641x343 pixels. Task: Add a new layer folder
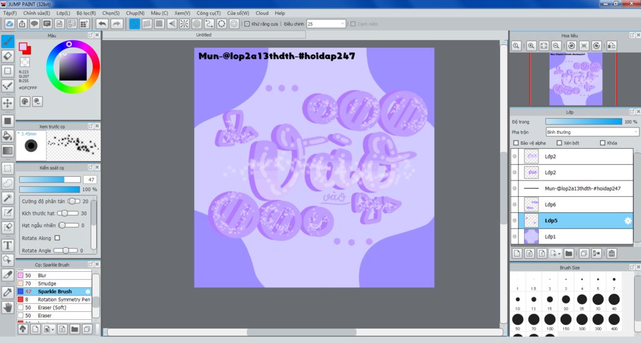tap(568, 253)
